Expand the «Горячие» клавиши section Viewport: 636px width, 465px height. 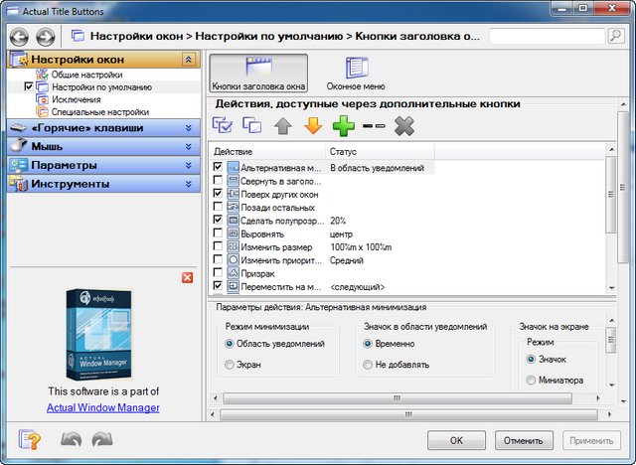(x=188, y=128)
